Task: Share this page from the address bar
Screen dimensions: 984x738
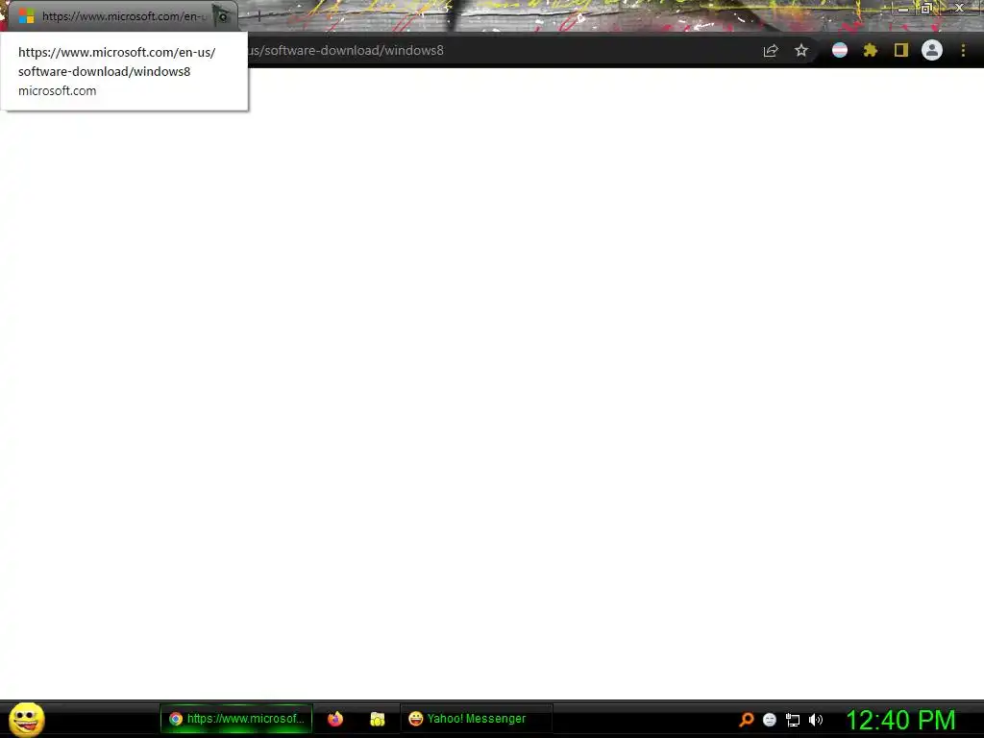Action: point(771,51)
